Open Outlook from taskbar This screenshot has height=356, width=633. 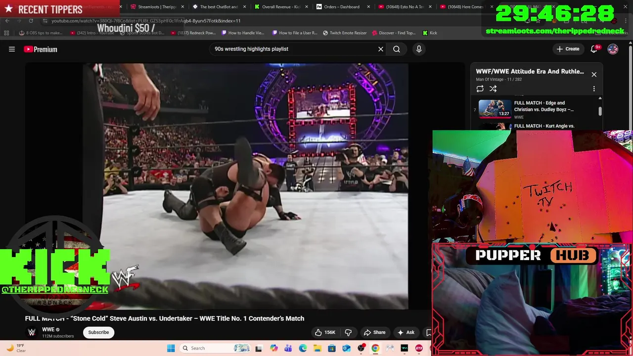point(346,348)
